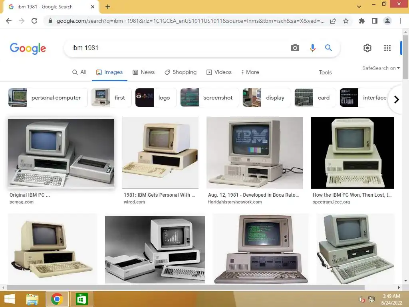Open the taskbar clock showing 3:49 AM
409x307 pixels.
[x=391, y=299]
